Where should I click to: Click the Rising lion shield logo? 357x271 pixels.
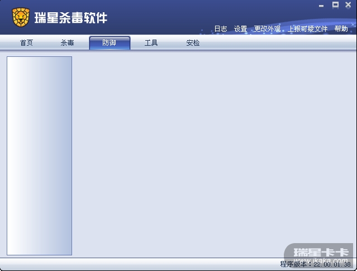pyautogui.click(x=21, y=17)
